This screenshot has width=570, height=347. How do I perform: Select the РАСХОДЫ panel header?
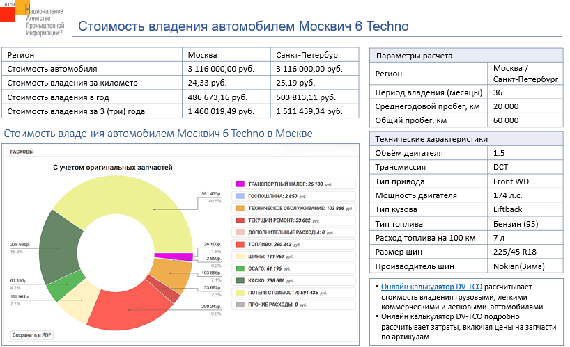click(23, 151)
